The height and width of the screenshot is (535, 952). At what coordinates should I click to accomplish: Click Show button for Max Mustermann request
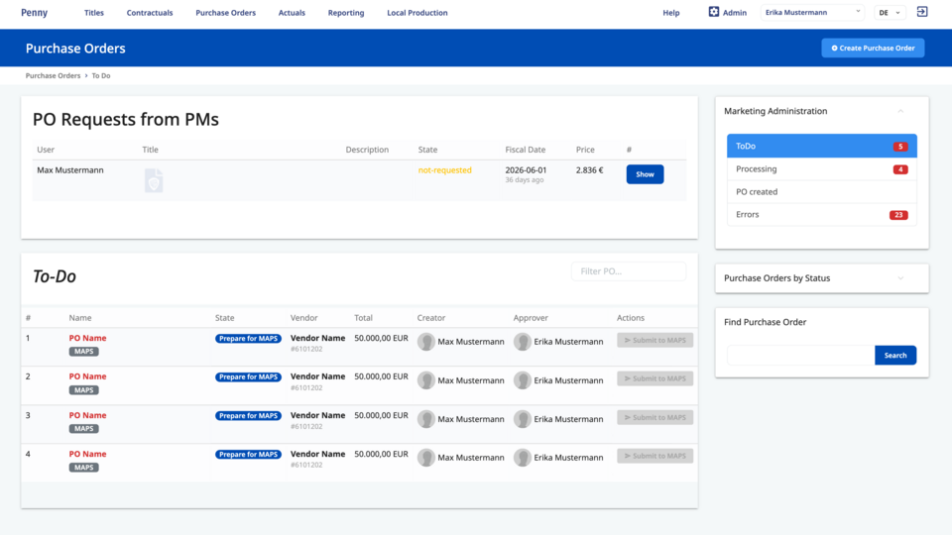(x=645, y=174)
